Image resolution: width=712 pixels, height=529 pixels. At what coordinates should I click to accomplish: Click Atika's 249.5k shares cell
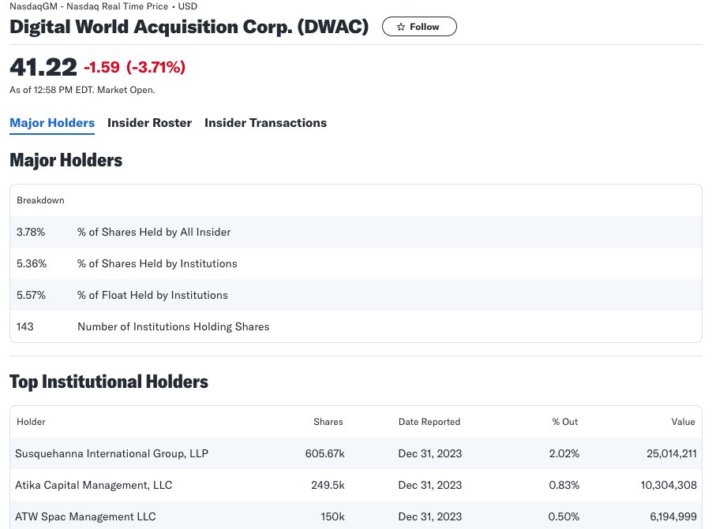coord(328,485)
